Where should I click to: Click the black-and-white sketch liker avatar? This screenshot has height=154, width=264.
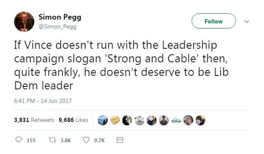click(139, 120)
